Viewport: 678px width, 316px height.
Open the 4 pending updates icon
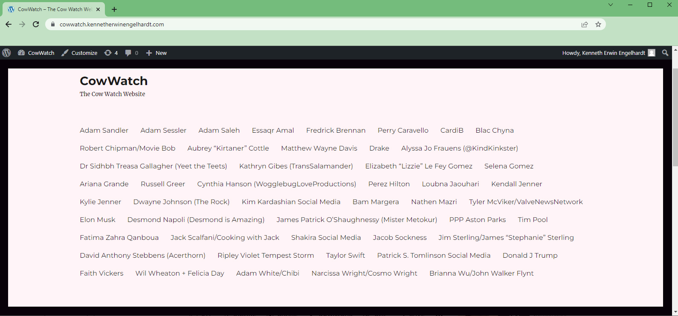tap(111, 53)
